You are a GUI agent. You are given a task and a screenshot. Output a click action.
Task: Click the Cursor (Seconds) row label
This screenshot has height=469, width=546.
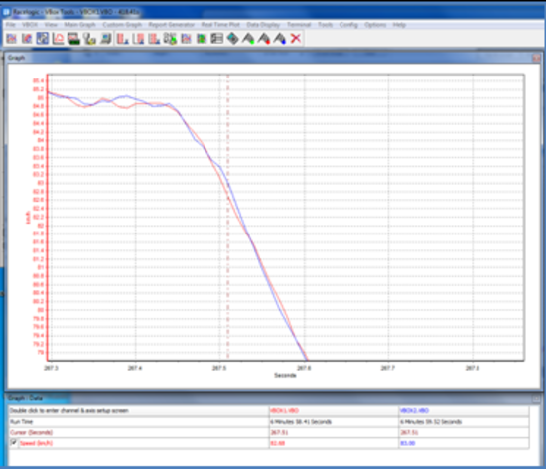point(31,432)
